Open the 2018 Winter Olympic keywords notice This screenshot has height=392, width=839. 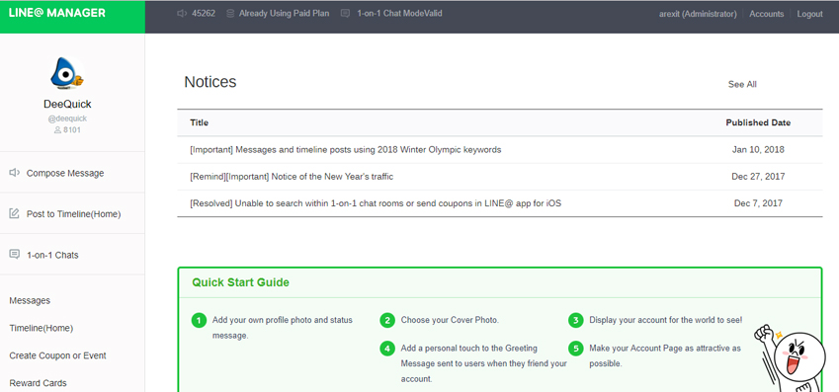tap(346, 150)
